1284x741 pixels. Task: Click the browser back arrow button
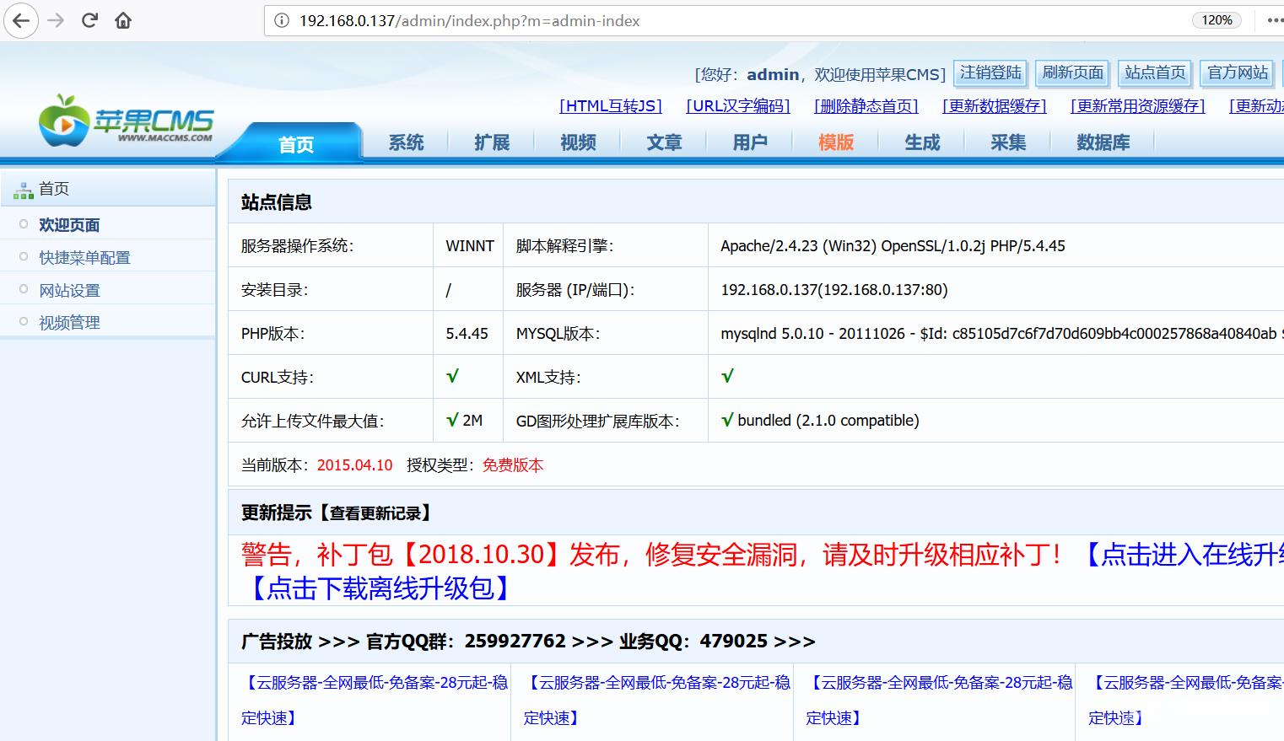[x=20, y=20]
